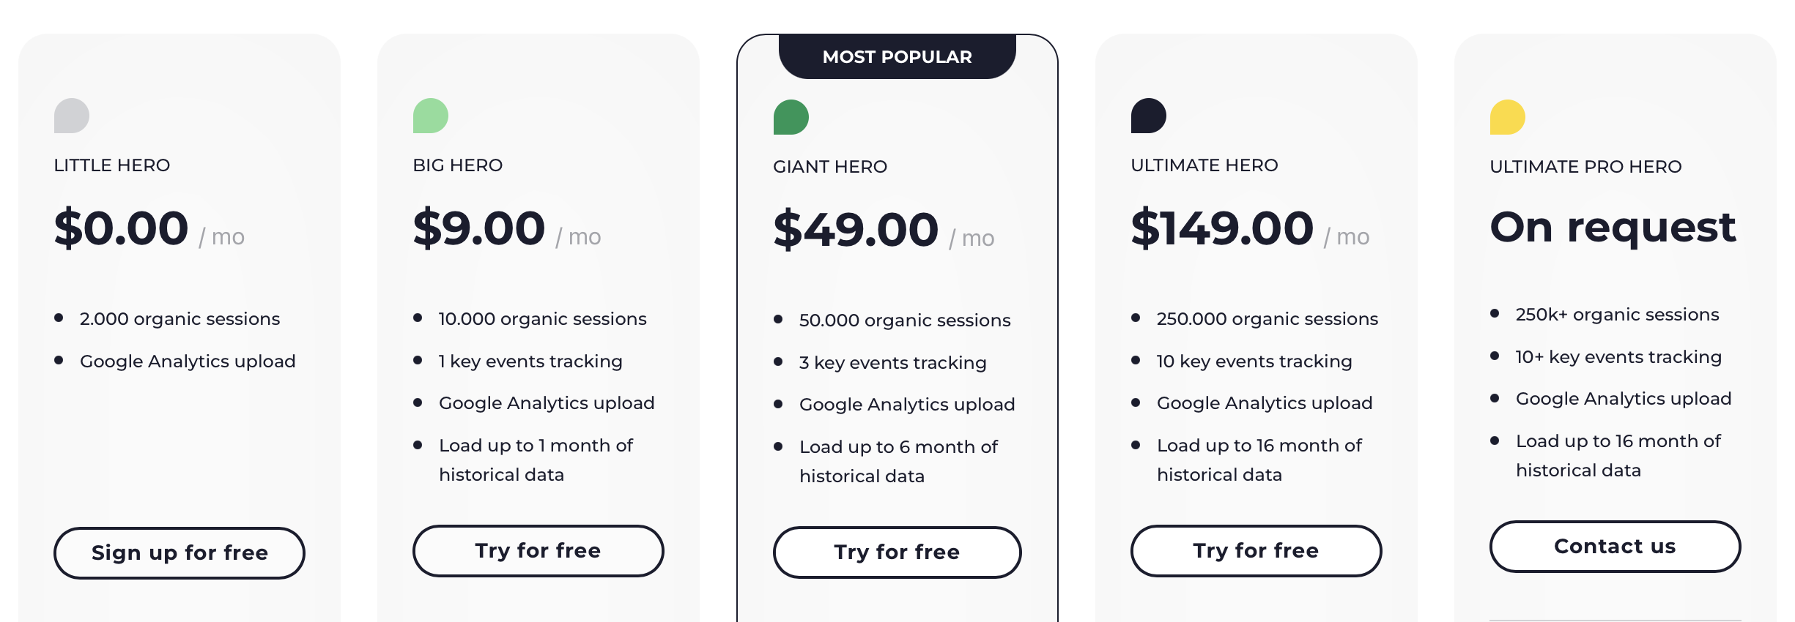The height and width of the screenshot is (622, 1795).
Task: Start the Giant Hero free trial
Action: (x=897, y=552)
